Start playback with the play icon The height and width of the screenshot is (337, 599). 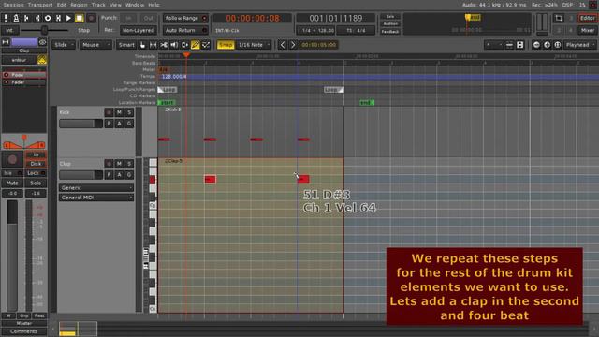click(68, 18)
